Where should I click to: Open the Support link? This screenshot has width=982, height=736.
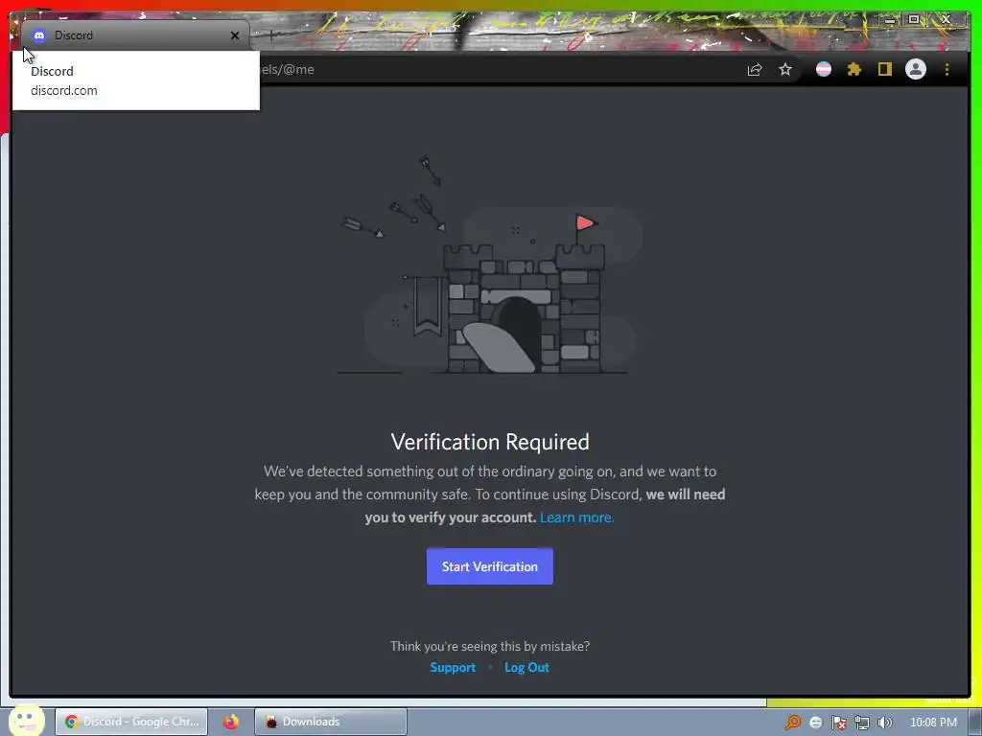point(453,667)
